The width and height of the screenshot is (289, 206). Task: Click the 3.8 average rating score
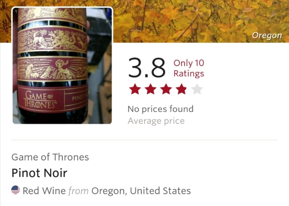pos(147,68)
